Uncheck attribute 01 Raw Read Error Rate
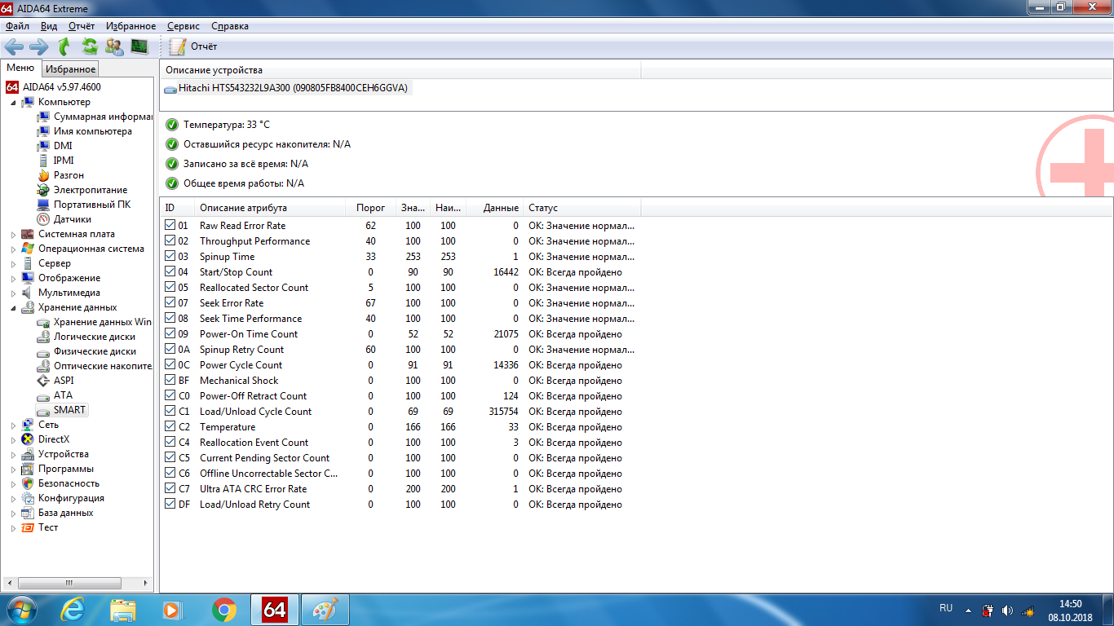Viewport: 1114px width, 626px height. click(170, 225)
